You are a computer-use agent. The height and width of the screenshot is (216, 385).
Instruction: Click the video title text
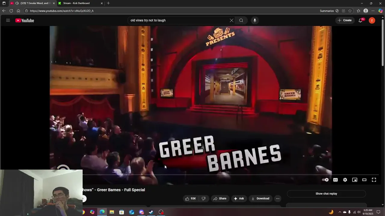click(114, 190)
